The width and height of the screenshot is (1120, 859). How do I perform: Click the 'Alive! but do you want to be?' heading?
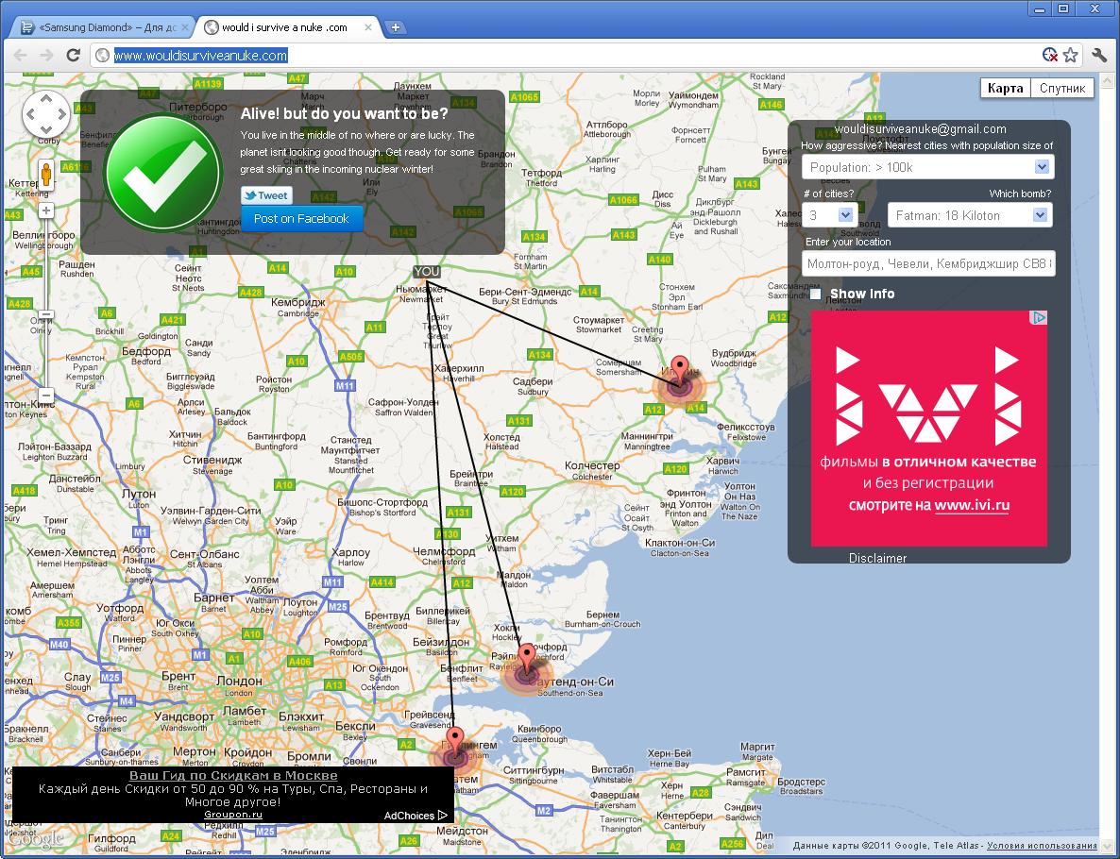coord(345,113)
